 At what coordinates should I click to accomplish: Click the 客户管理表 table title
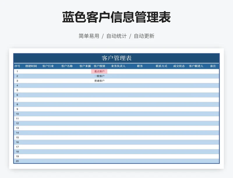pyautogui.click(x=116, y=58)
